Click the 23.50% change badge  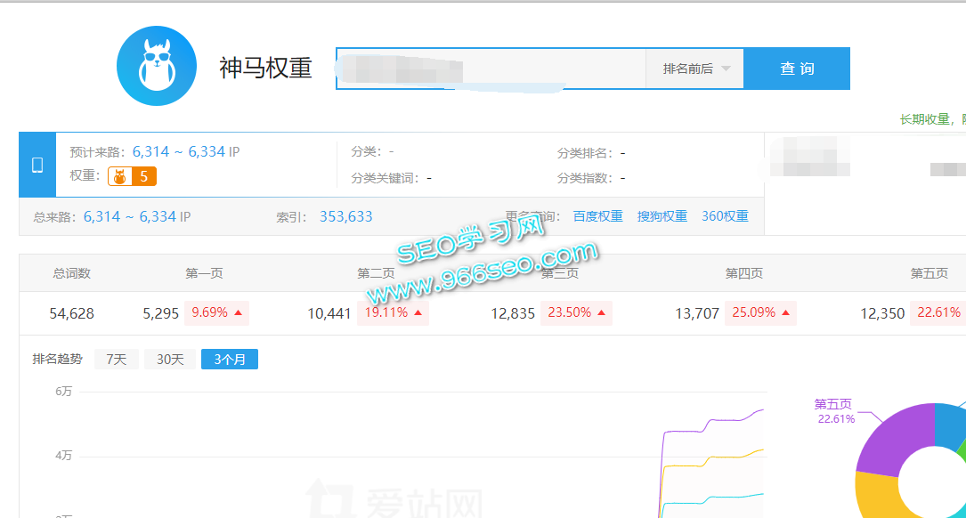tap(576, 313)
